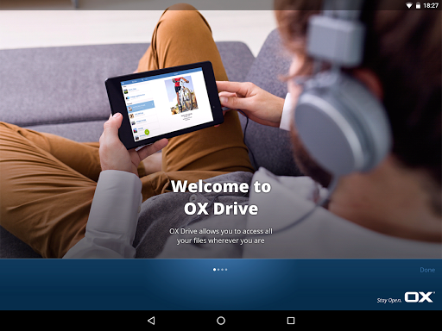Tap the Android home circle icon
Screen dimensions: 442x331
pos(221,321)
